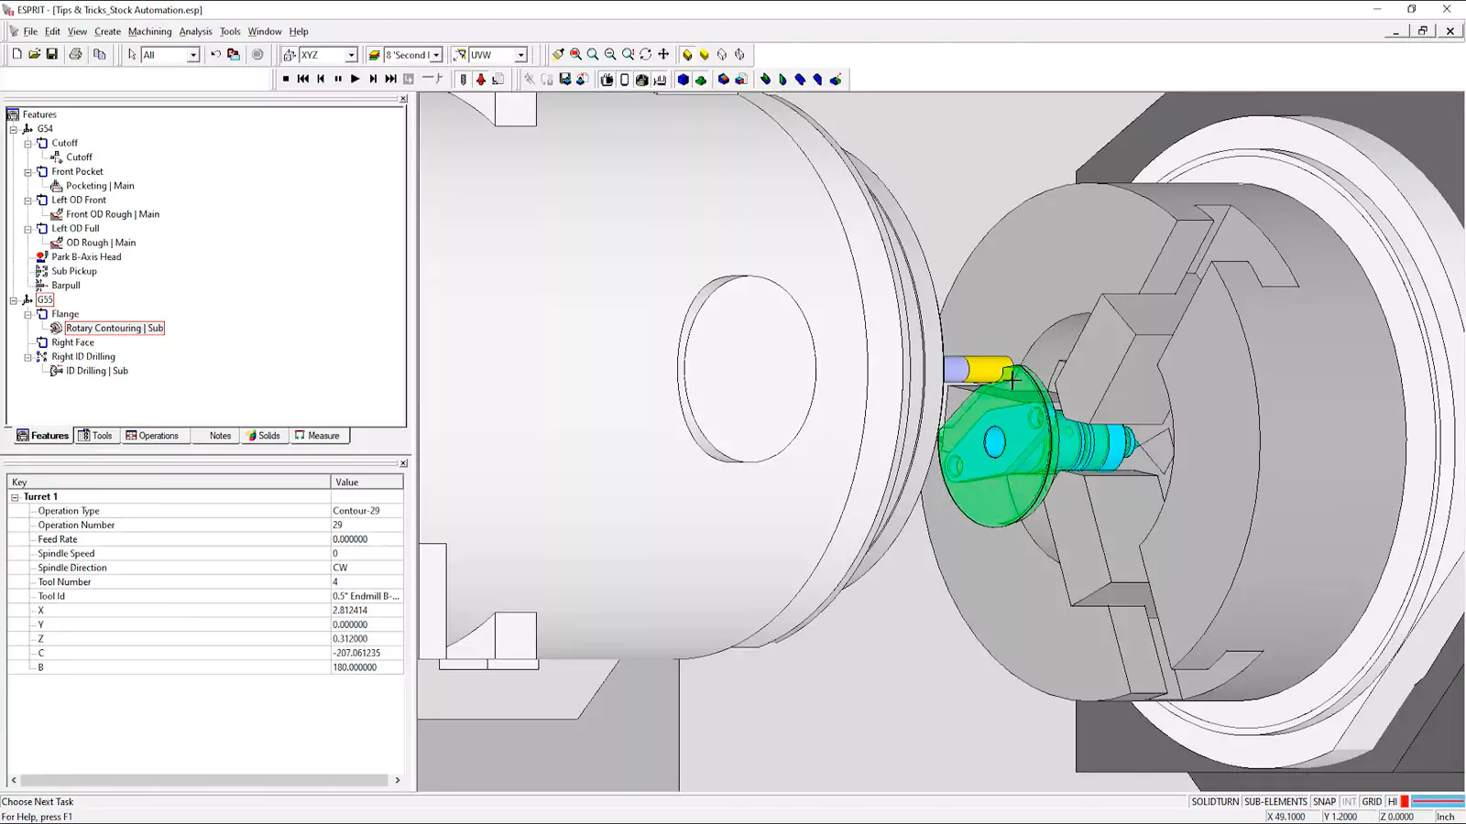Image resolution: width=1466 pixels, height=824 pixels.
Task: Click the Redraw brush icon
Action: coord(558,55)
